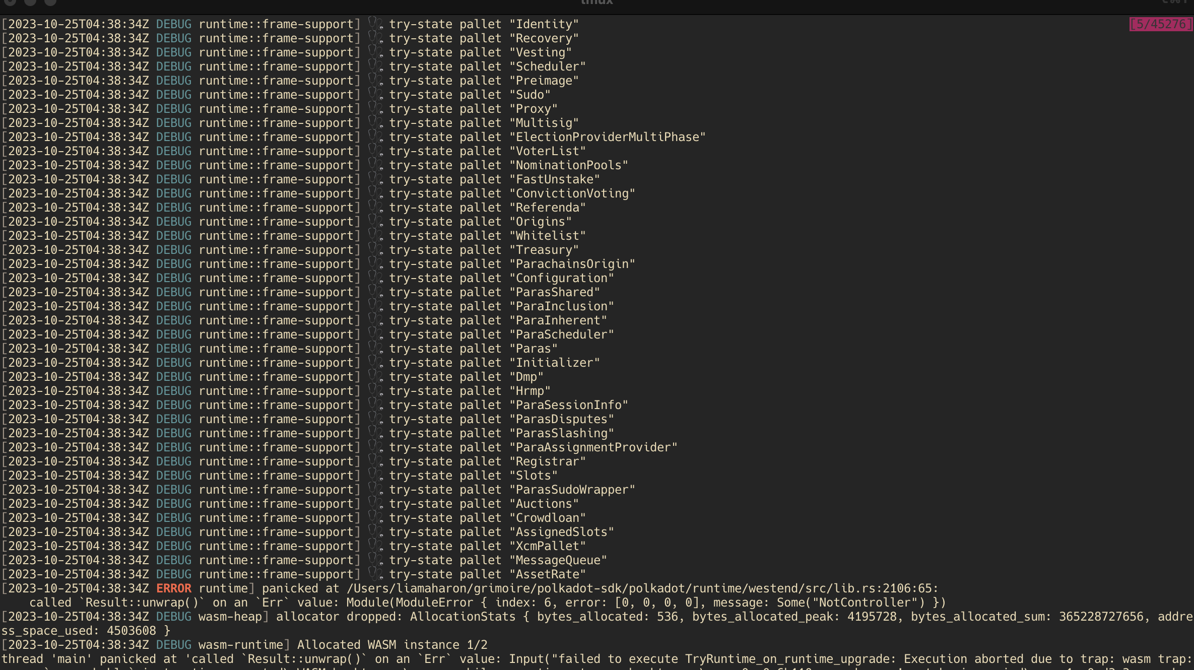Click the tmux scroll position indicator 5/45276
The width and height of the screenshot is (1194, 670).
(x=1161, y=24)
